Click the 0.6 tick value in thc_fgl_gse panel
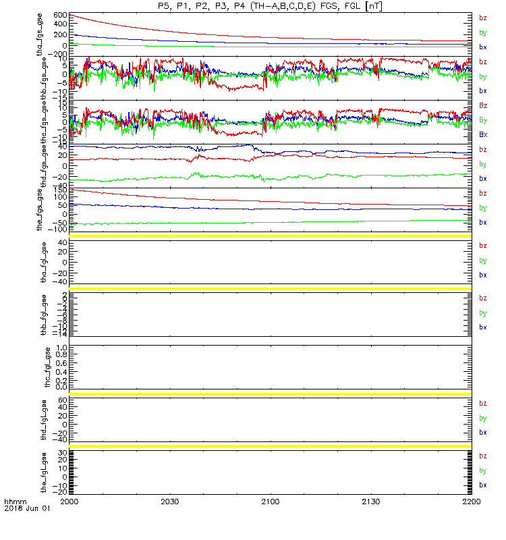Viewport: 506px width, 540px height. point(62,363)
